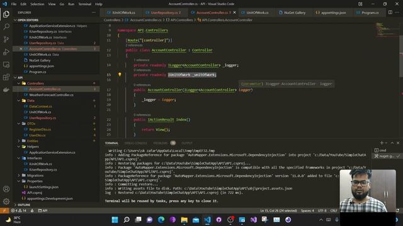Open Windows Start menu

(115, 220)
